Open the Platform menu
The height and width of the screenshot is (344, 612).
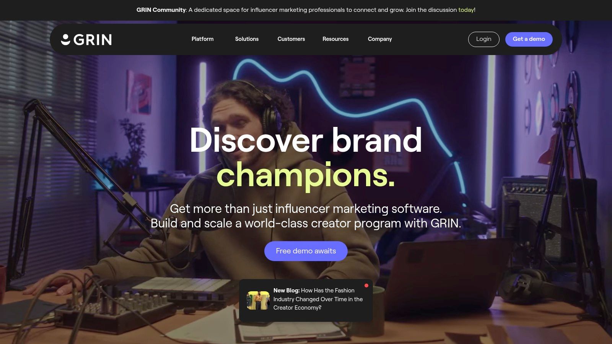pyautogui.click(x=202, y=39)
